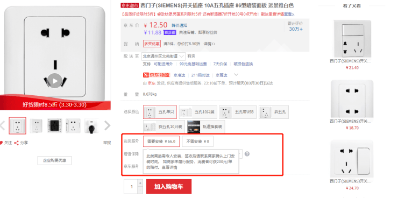The image size is (398, 198).
Task: Decrease quantity with minus button
Action: pyautogui.click(x=140, y=190)
